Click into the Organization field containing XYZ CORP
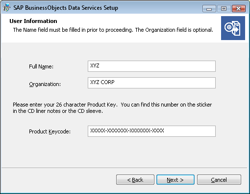The image size is (250, 194). pyautogui.click(x=151, y=83)
